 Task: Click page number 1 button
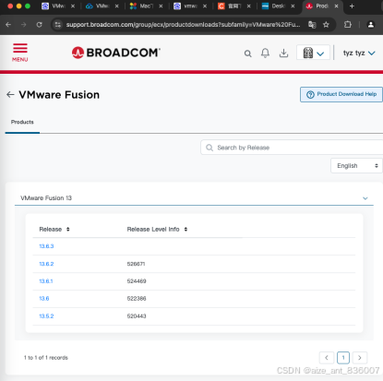343,358
